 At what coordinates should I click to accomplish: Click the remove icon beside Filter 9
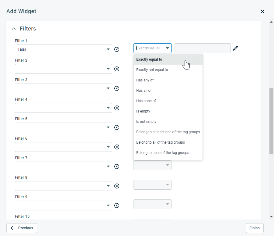click(117, 206)
